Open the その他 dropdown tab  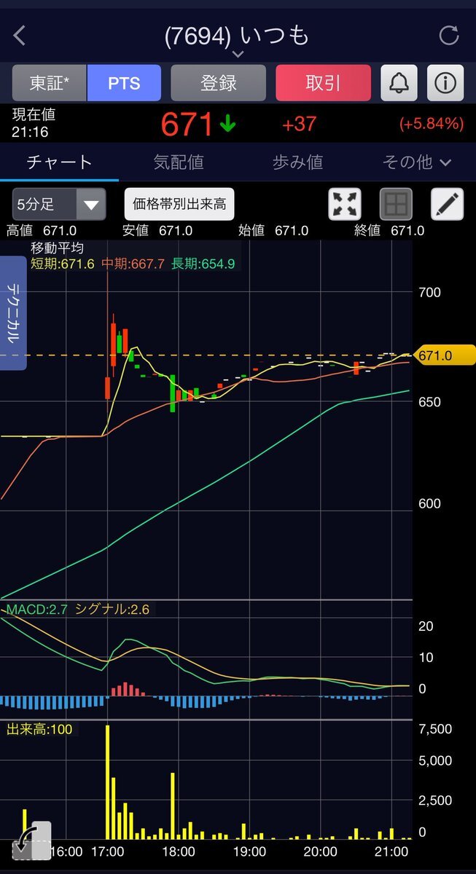click(x=417, y=162)
